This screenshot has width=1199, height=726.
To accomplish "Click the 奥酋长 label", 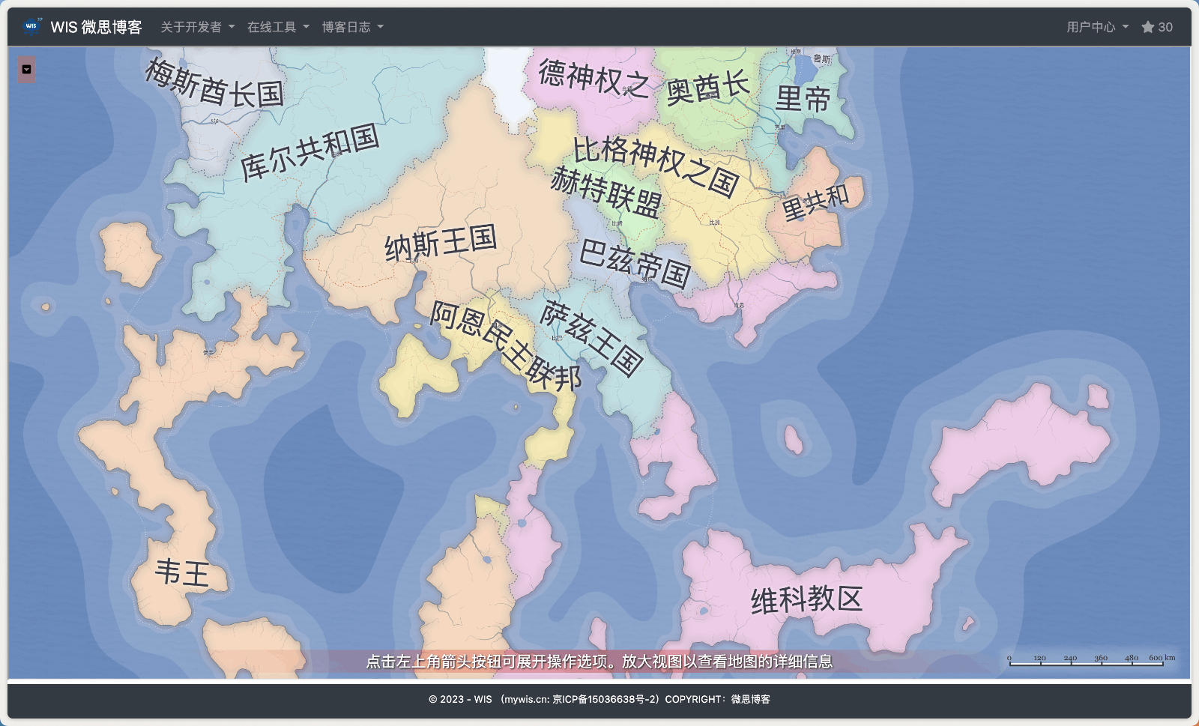I will tap(708, 88).
